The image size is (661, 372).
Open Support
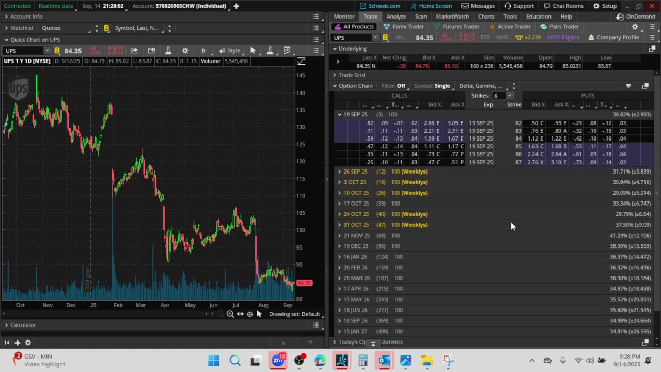(x=519, y=6)
